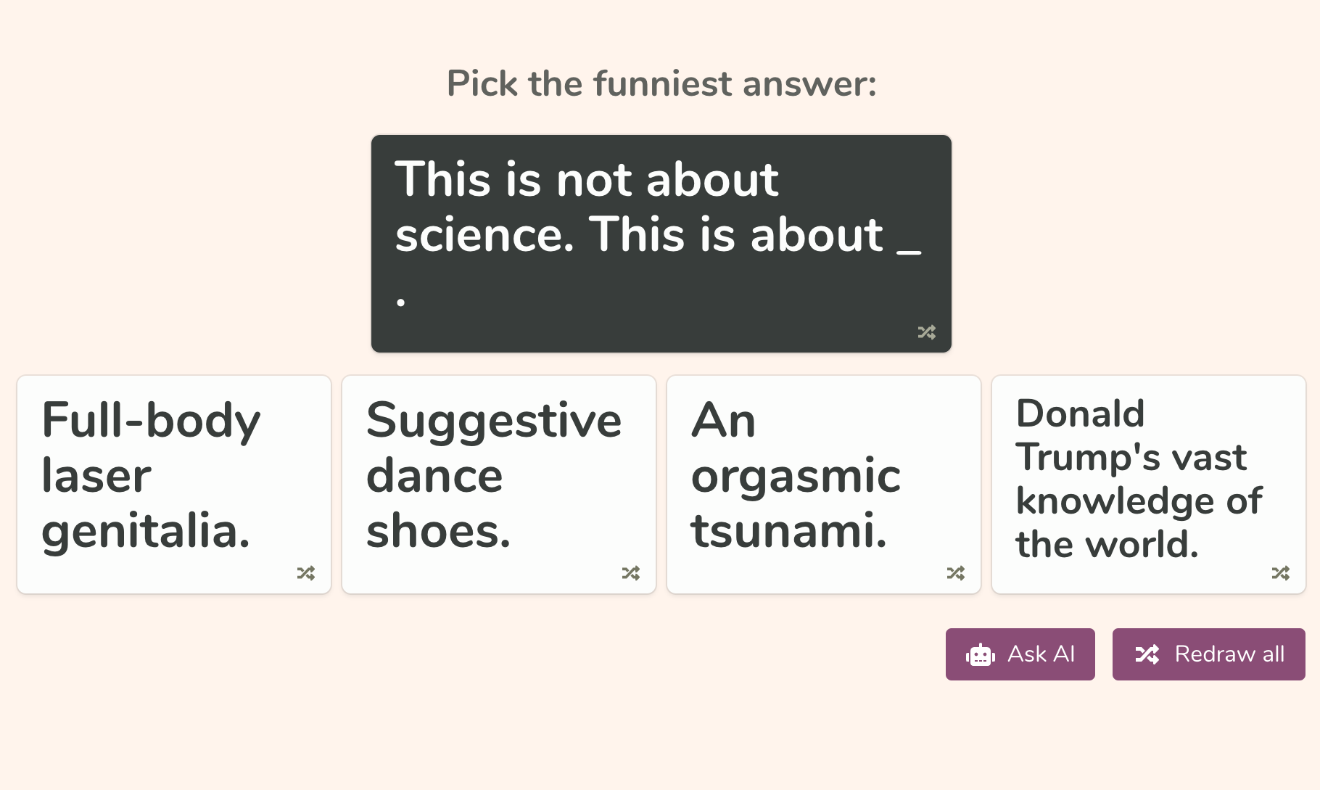The width and height of the screenshot is (1320, 790).
Task: Click the "Ask AI" text label
Action: 1041,654
